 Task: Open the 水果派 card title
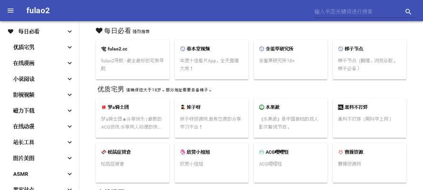[273, 107]
